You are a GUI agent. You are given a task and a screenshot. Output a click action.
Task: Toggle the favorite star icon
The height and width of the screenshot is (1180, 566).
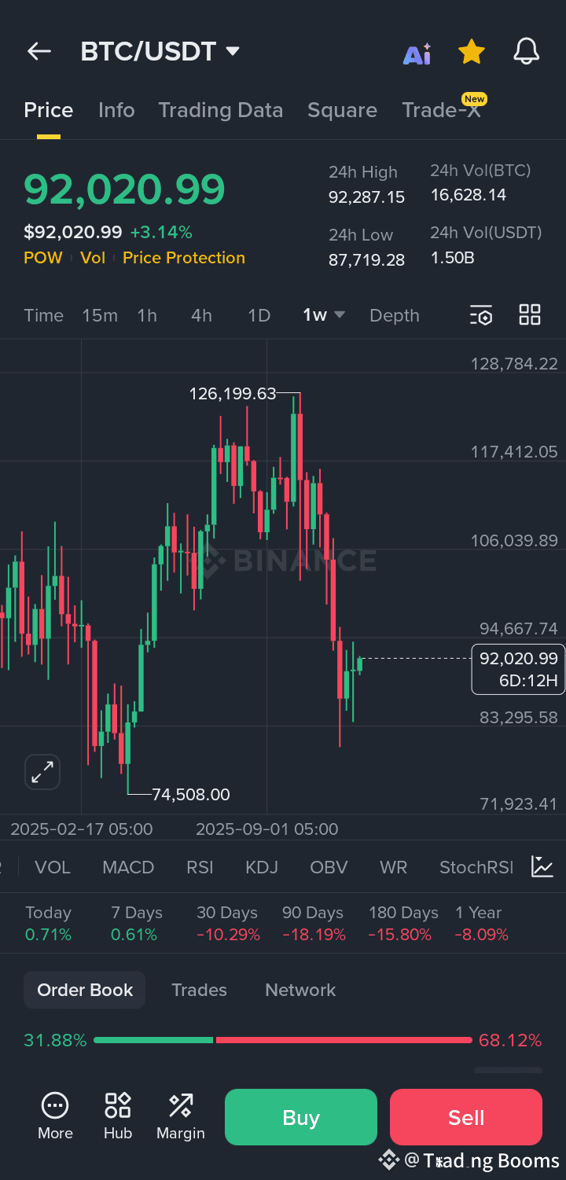coord(472,52)
